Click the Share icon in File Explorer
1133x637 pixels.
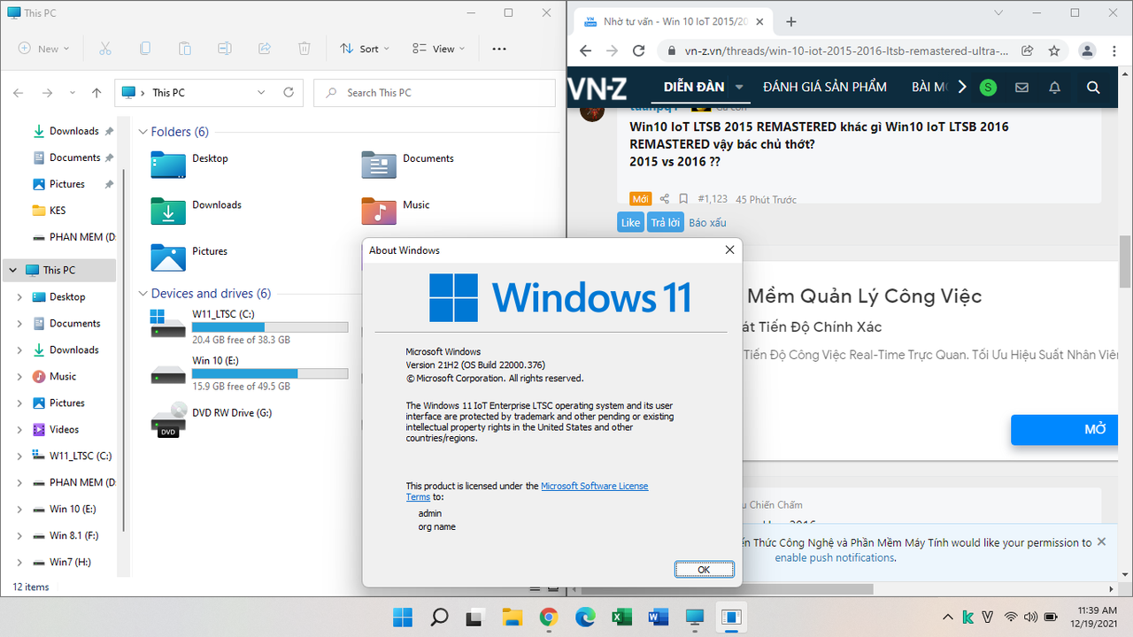tap(264, 49)
